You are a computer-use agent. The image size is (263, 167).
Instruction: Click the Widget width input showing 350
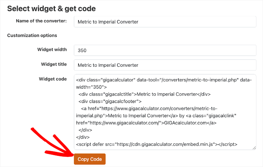click(x=165, y=50)
